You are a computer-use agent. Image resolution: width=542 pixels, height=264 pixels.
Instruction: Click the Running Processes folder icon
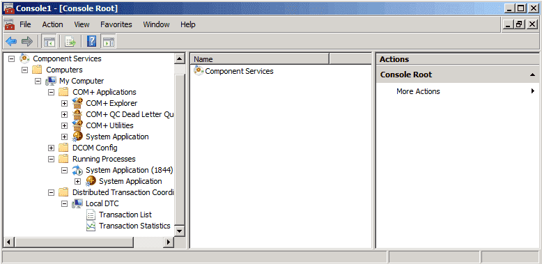[63, 159]
